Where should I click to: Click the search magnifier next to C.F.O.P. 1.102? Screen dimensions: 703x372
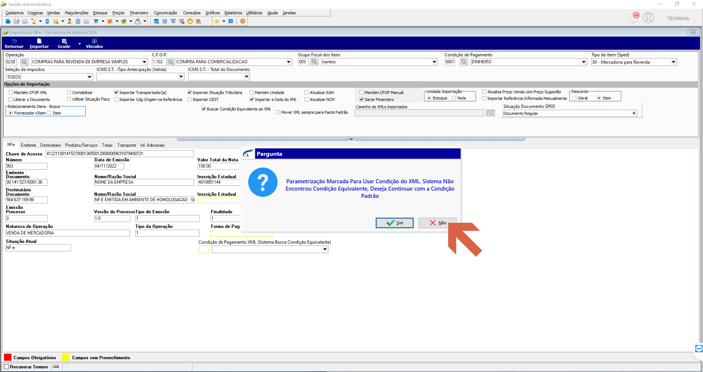pyautogui.click(x=171, y=62)
